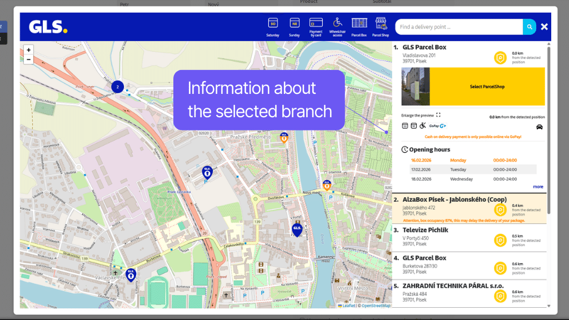The image size is (569, 320).
Task: Click the OpenStreetMap attribution link
Action: (376, 306)
